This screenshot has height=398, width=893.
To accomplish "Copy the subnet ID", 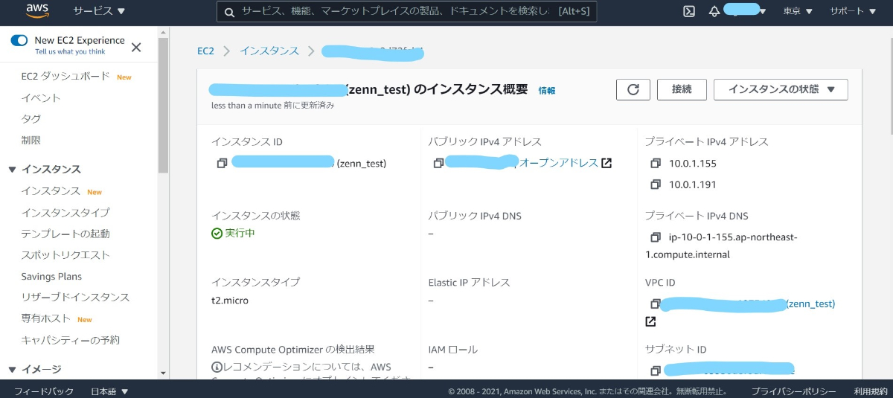I will click(x=656, y=370).
